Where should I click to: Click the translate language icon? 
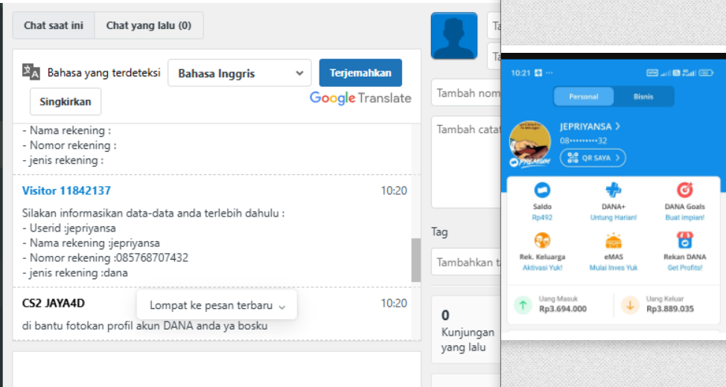[31, 72]
